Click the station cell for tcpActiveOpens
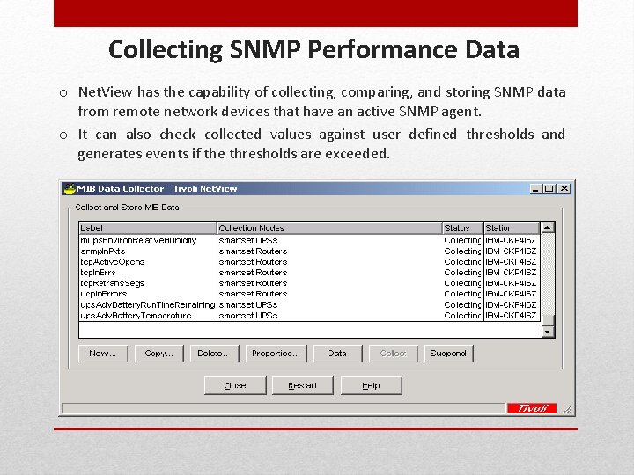Image resolution: width=634 pixels, height=475 pixels. click(x=511, y=262)
